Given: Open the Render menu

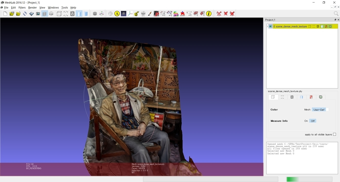Looking at the screenshot, I should pos(33,7).
